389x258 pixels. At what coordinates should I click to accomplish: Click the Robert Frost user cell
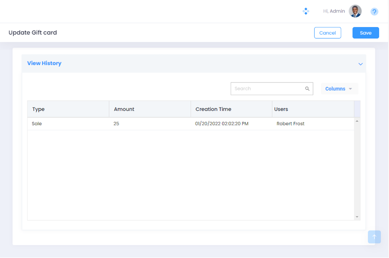click(290, 123)
